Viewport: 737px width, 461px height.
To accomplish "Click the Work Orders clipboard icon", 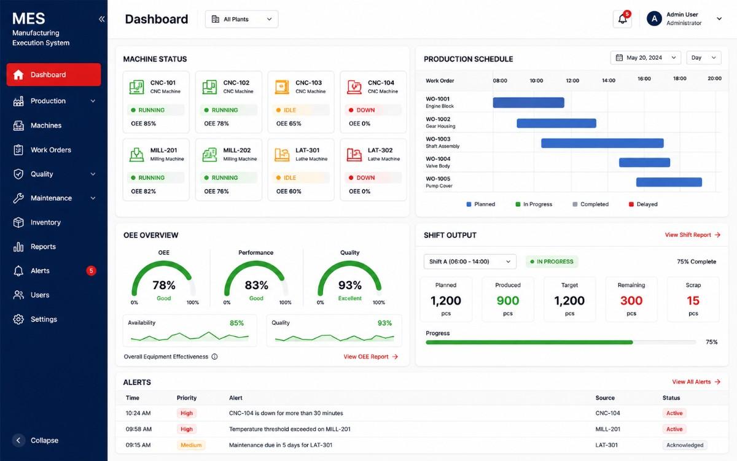I will click(x=18, y=150).
